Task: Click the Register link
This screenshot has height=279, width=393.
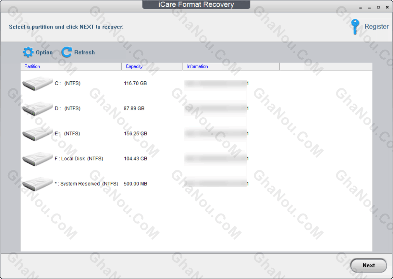Action: point(376,27)
